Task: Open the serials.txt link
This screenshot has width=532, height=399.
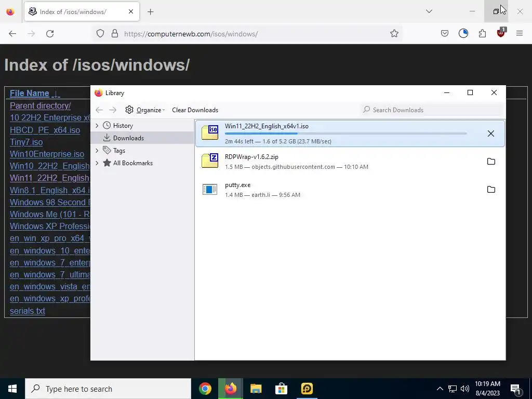Action: (27, 311)
